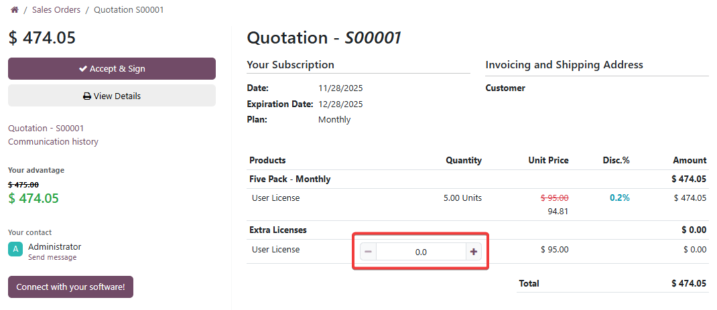Select the Extra Licenses section heading
717x310 pixels.
coord(277,230)
